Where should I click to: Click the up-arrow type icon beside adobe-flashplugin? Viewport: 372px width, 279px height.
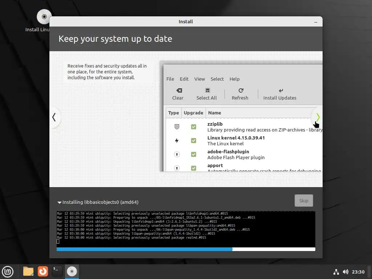click(177, 154)
